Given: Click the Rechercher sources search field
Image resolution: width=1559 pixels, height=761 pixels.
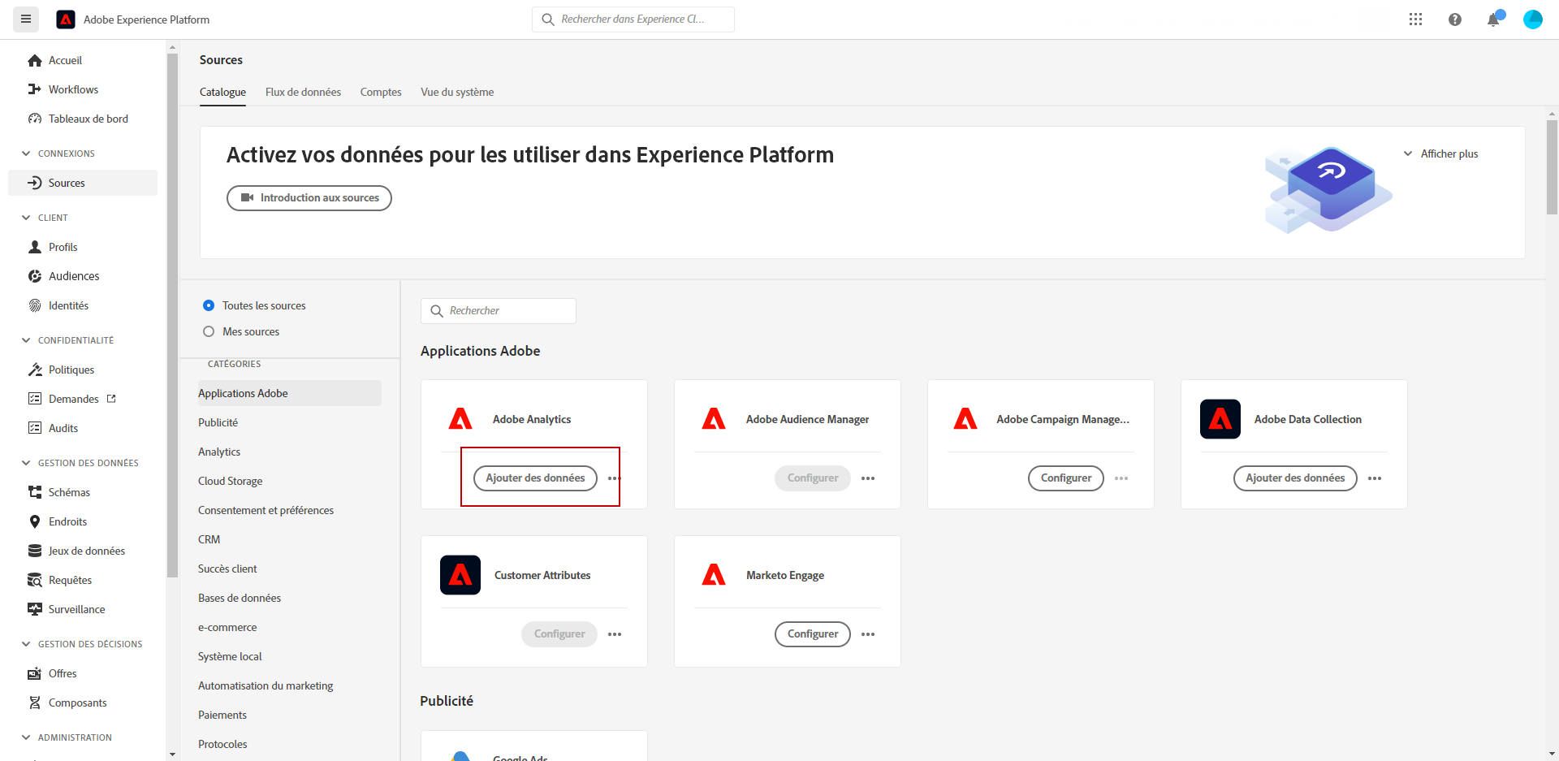Looking at the screenshot, I should (499, 311).
